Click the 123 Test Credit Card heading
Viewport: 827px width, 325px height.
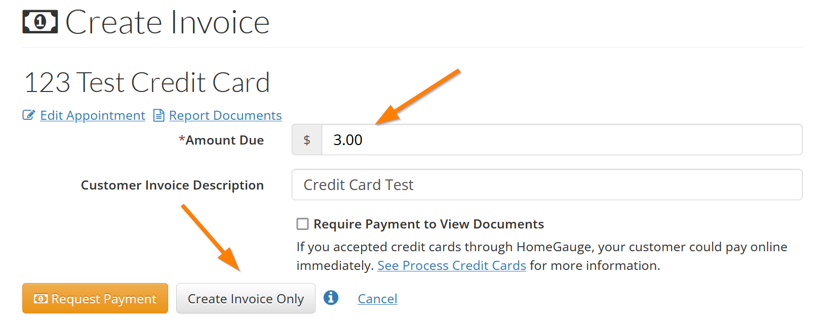click(147, 82)
